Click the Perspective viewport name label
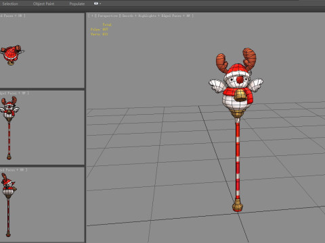The height and width of the screenshot is (243, 325). (x=108, y=16)
